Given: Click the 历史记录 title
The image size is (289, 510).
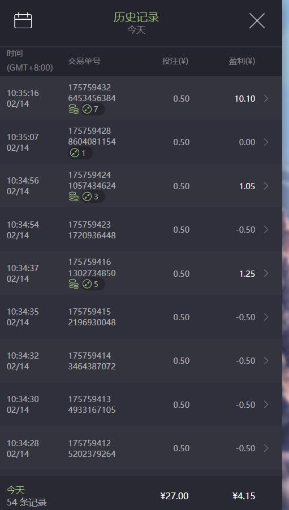Looking at the screenshot, I should [x=136, y=18].
